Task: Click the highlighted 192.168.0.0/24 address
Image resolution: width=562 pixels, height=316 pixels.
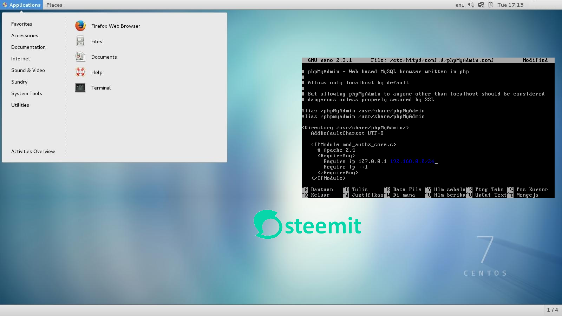Action: (412, 162)
